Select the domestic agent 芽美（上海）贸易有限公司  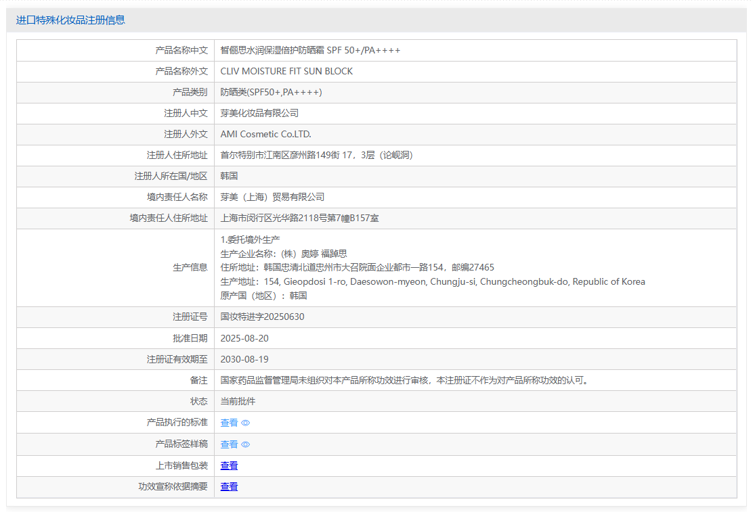pos(272,197)
